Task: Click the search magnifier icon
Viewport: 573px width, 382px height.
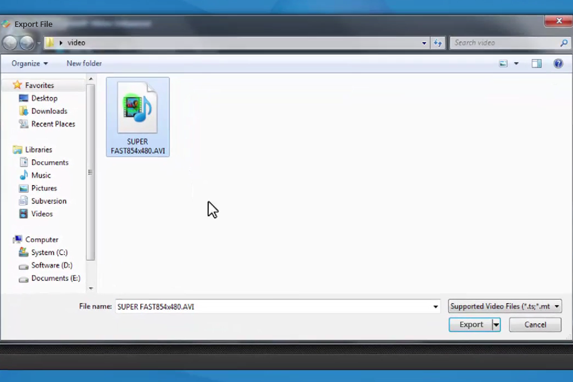Action: point(564,43)
